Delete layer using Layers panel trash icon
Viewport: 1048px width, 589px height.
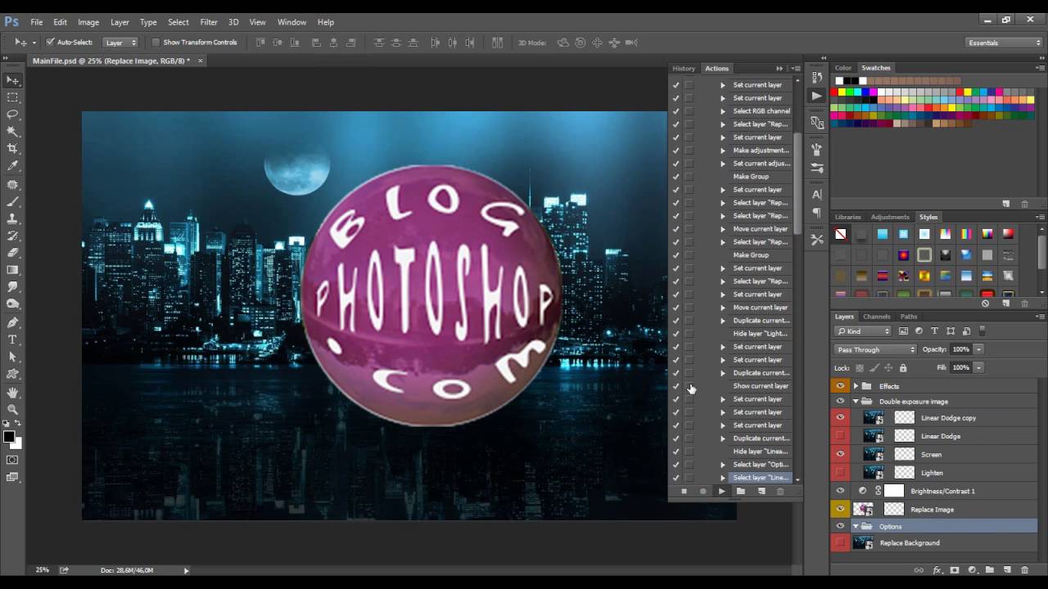click(x=1024, y=570)
